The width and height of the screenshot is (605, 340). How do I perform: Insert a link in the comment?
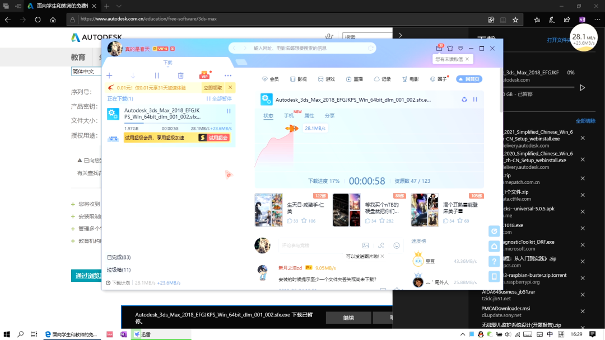[381, 245]
